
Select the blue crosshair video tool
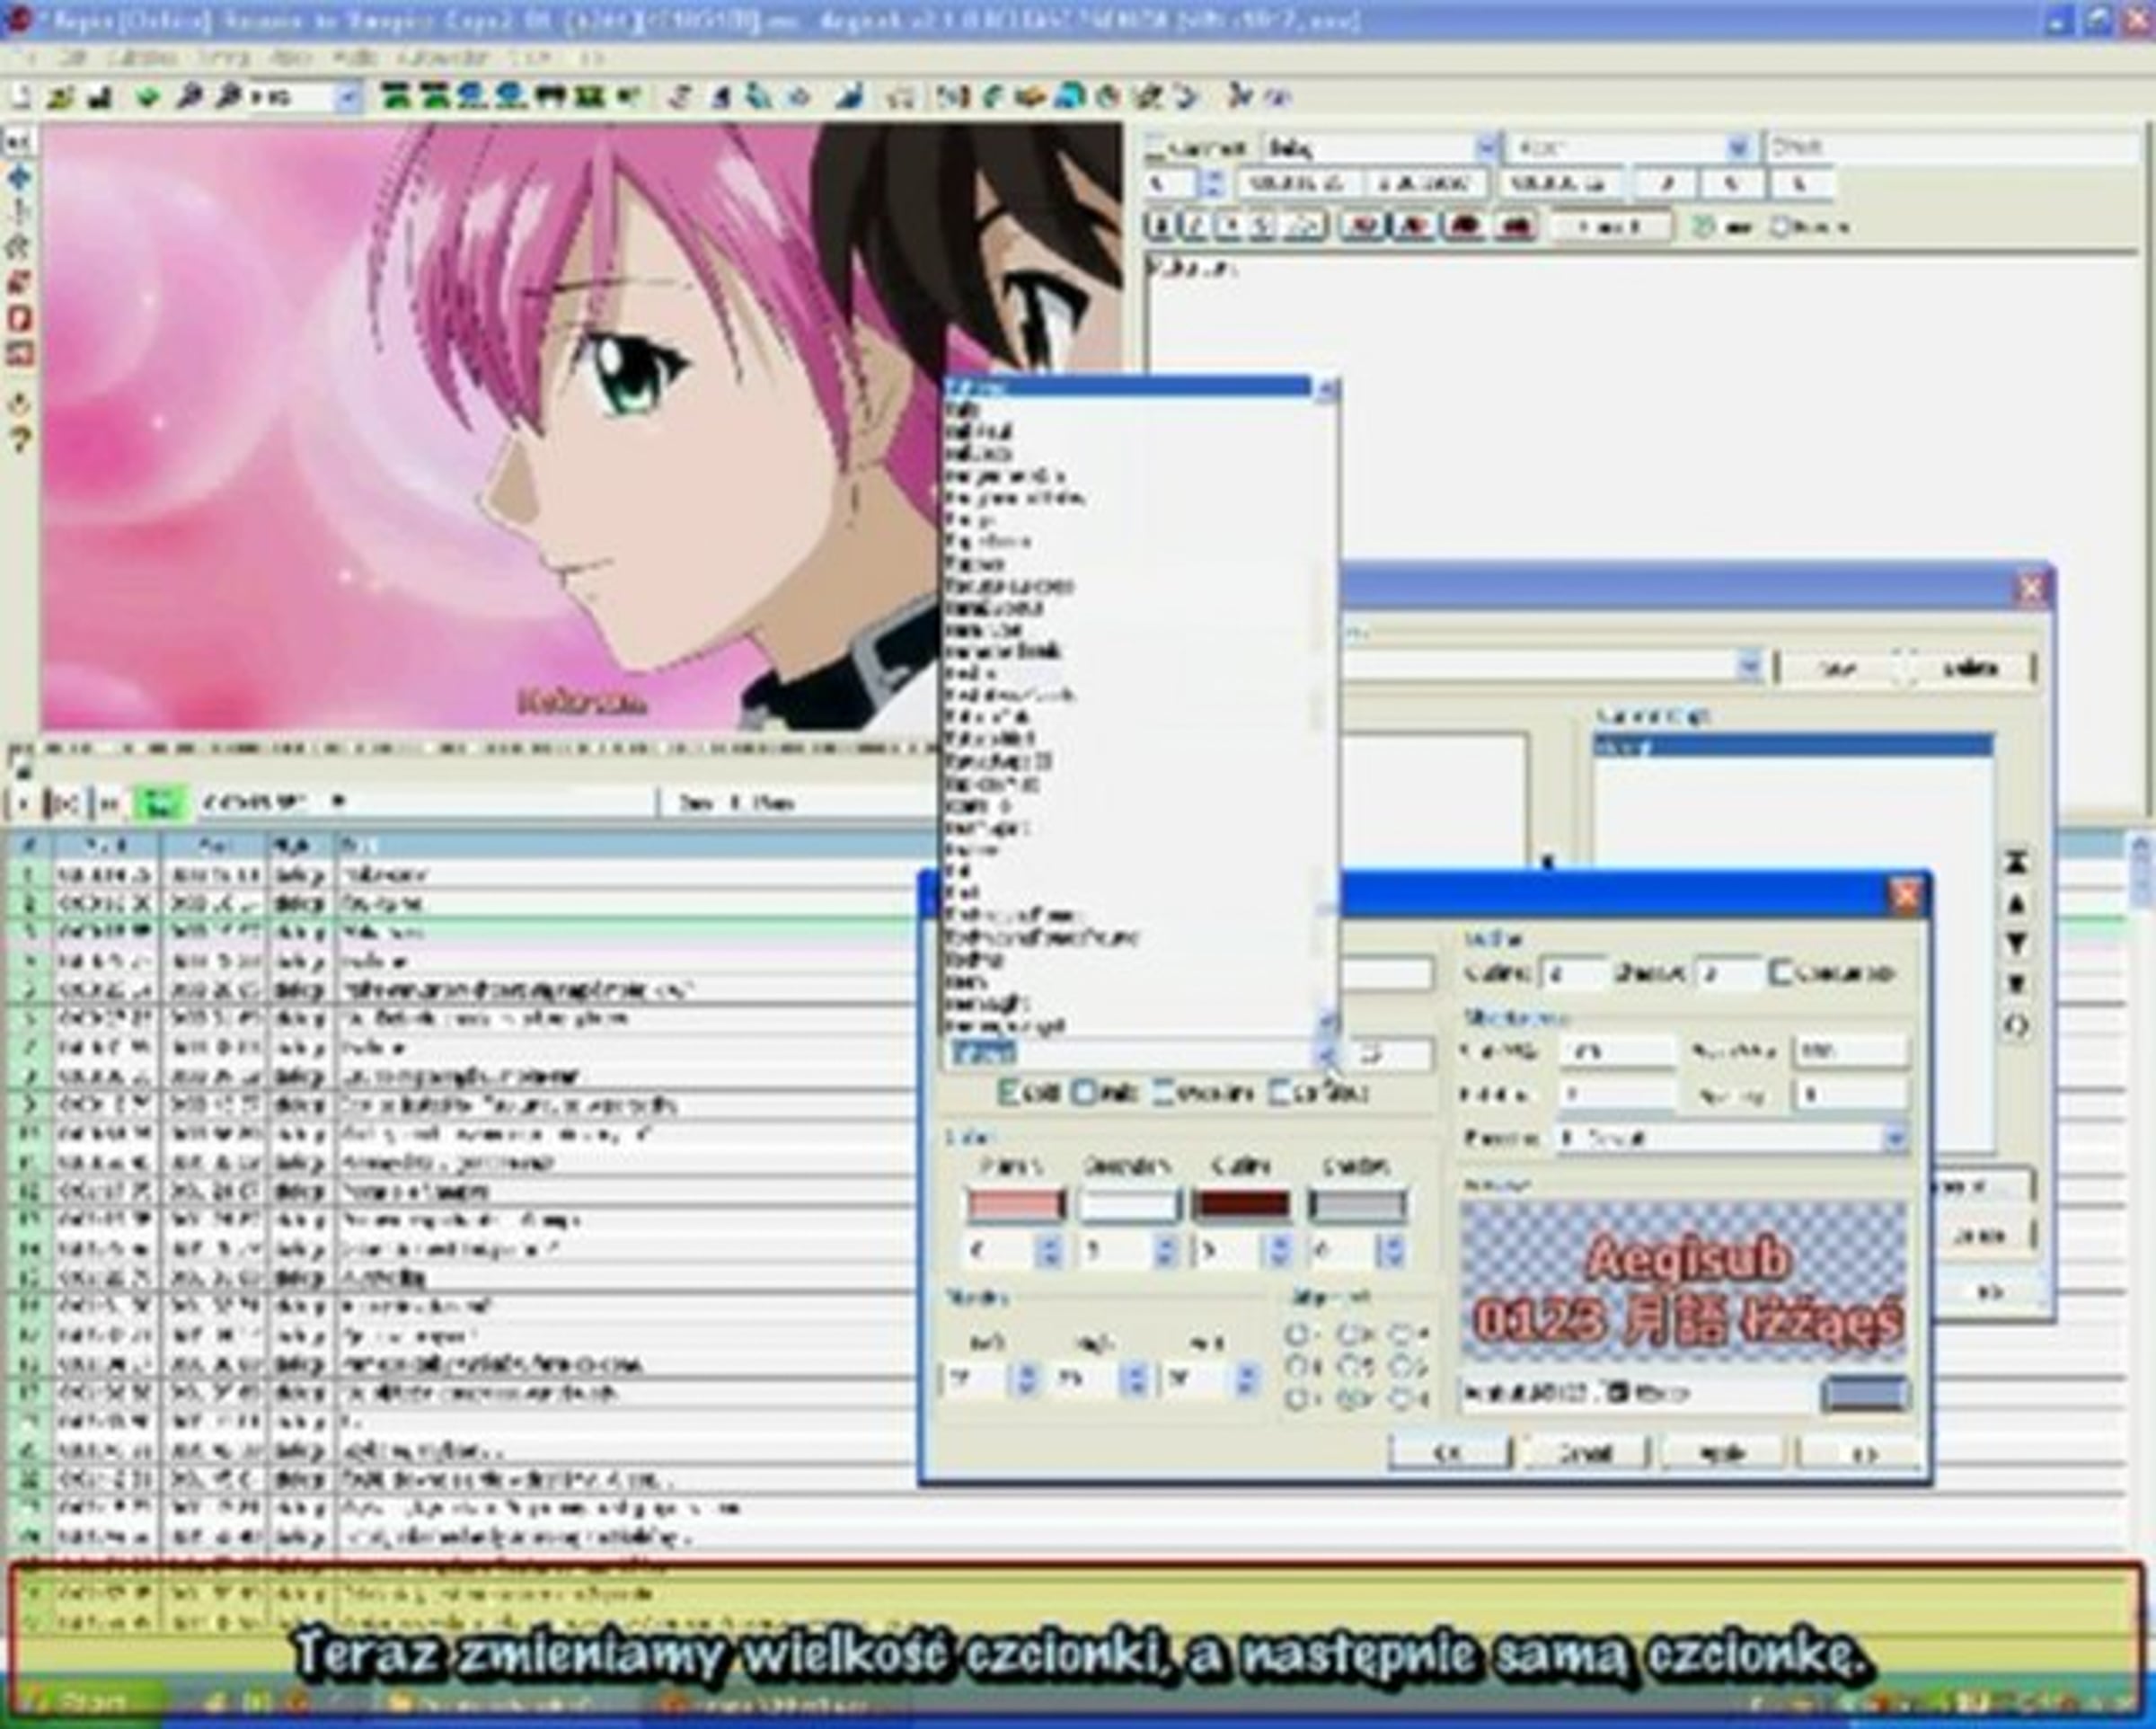click(19, 179)
